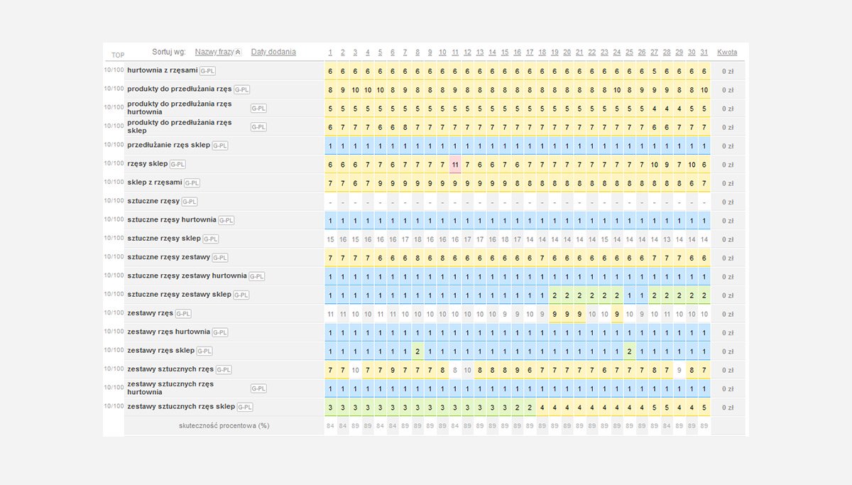Toggle sort arrow next to Nazwy frazy
This screenshot has height=485, width=852.
point(238,53)
